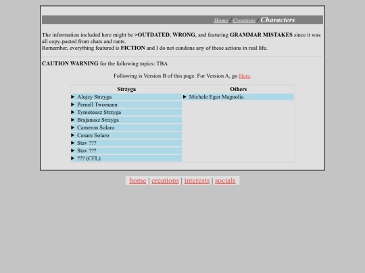This screenshot has width=365, height=273.
Task: Click the word FICTION in disclaimer
Action: point(132,48)
